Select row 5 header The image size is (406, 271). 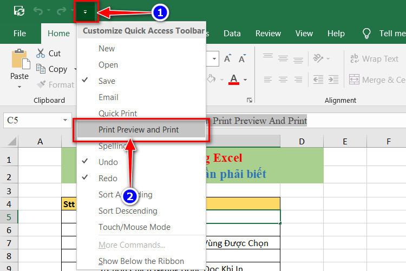(9, 217)
